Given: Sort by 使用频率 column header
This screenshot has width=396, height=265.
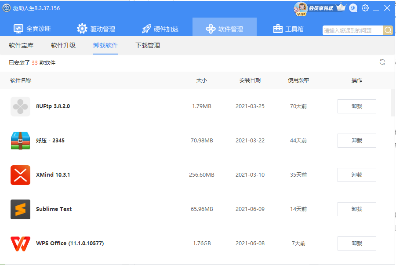Looking at the screenshot, I should click(x=298, y=80).
